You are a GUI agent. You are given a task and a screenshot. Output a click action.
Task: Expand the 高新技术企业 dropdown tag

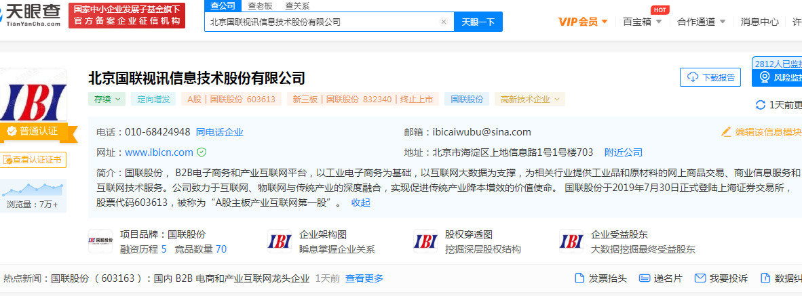point(530,99)
